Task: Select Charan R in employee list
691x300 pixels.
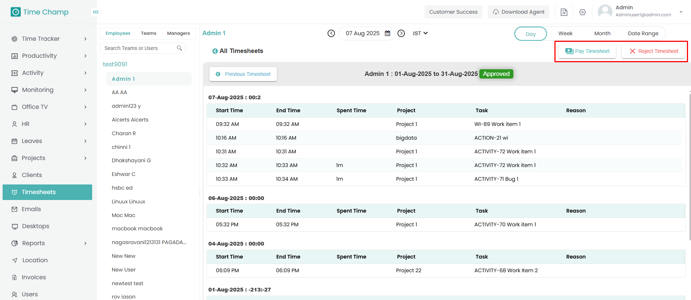Action: (124, 133)
